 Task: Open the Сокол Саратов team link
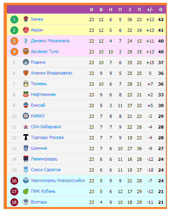coord(46,170)
